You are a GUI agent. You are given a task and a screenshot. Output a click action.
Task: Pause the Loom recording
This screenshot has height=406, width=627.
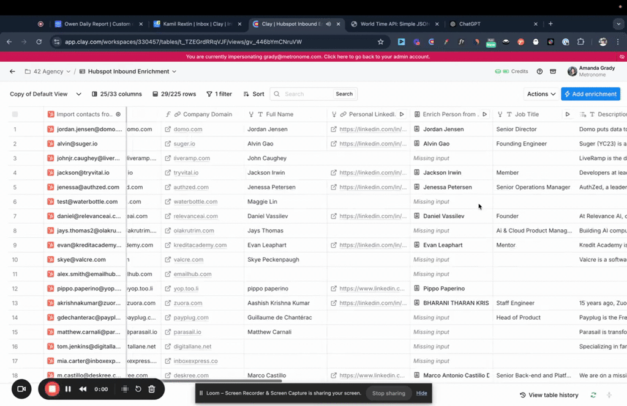tap(68, 389)
